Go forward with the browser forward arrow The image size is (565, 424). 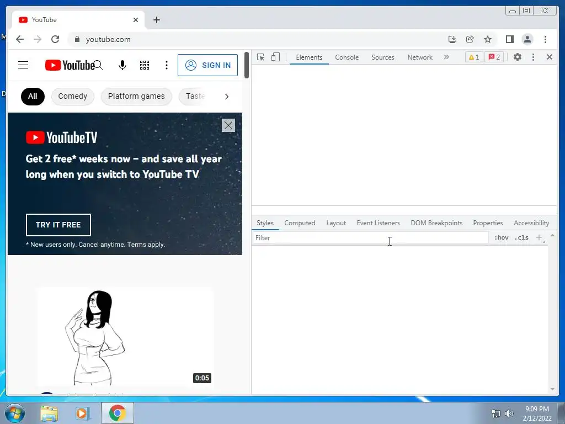tap(38, 39)
